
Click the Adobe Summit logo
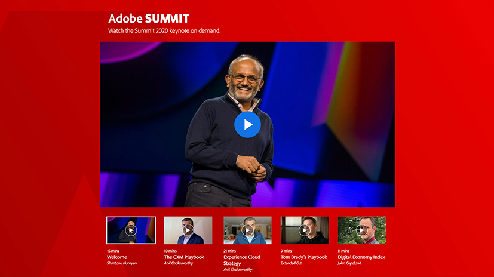coord(149,19)
